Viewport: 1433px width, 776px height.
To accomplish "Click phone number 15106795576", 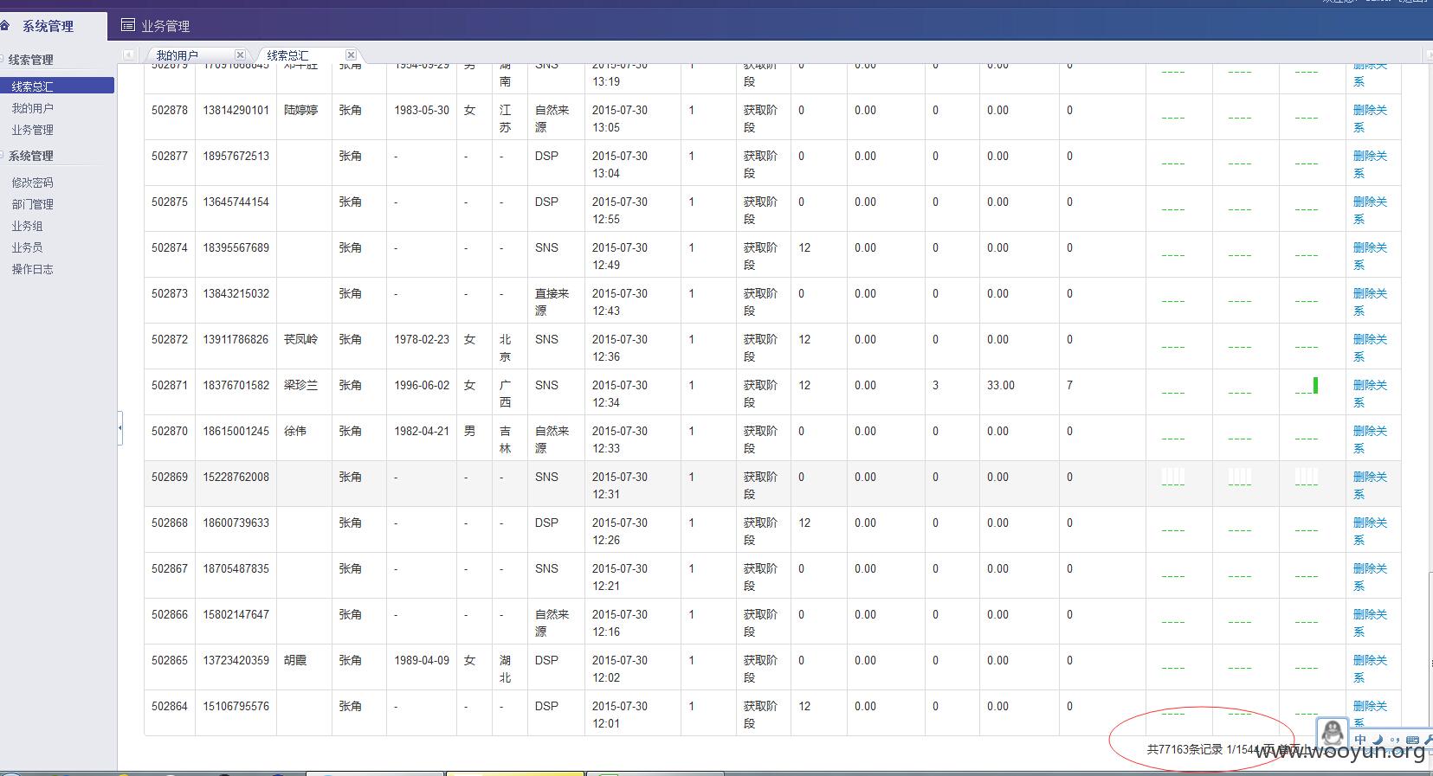I will (236, 706).
